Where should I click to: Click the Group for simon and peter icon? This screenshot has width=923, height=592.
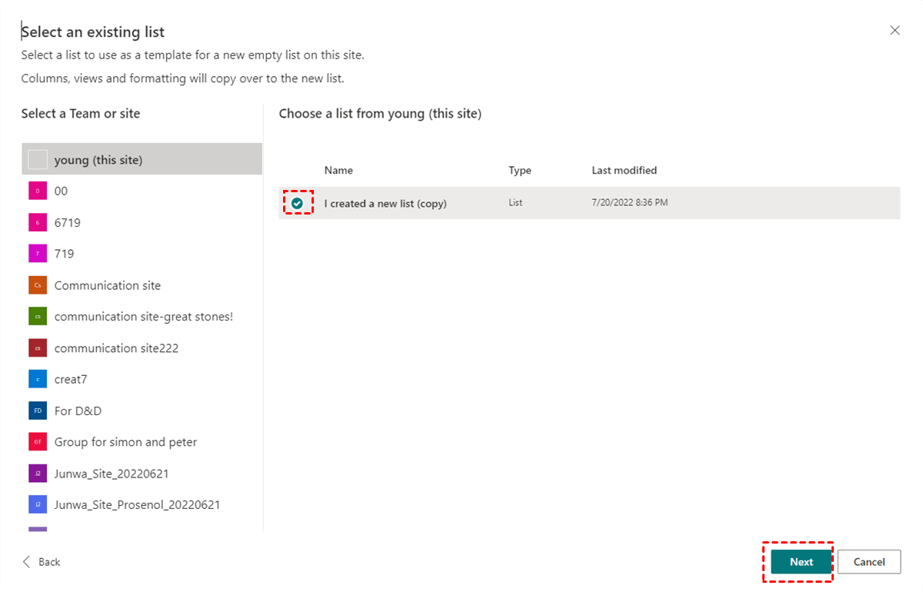38,442
